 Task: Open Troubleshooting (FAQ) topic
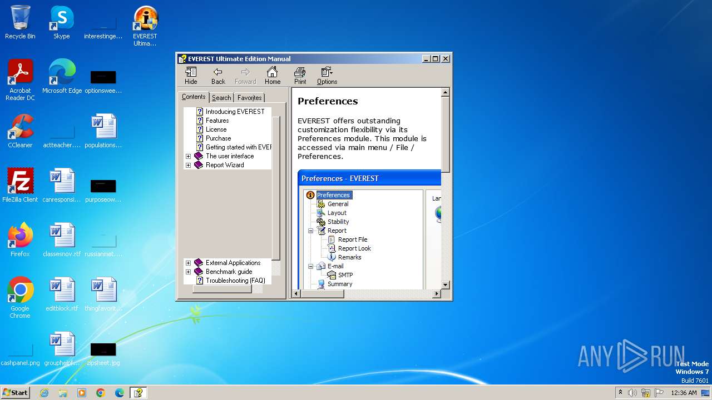coord(235,281)
